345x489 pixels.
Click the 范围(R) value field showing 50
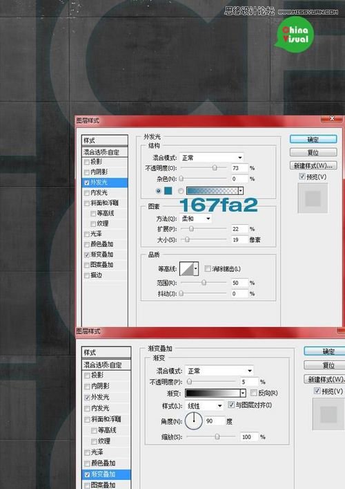239,283
